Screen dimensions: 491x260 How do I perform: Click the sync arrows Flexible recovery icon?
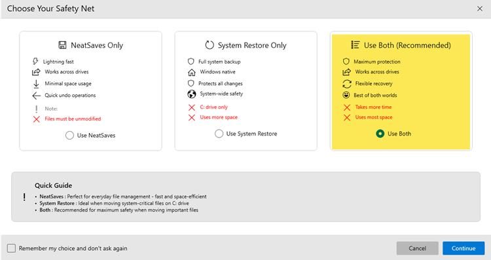[x=347, y=84]
